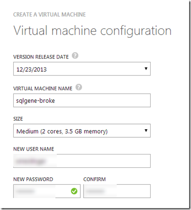Click green checkmark in New Password field
This screenshot has width=191, height=210.
(74, 191)
